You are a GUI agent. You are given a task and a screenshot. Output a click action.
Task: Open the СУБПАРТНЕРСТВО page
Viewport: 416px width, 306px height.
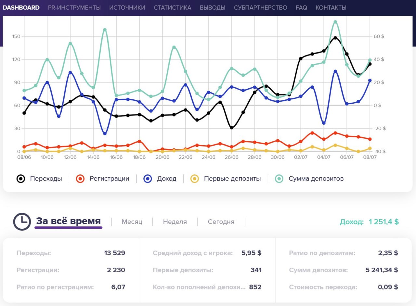(260, 7)
